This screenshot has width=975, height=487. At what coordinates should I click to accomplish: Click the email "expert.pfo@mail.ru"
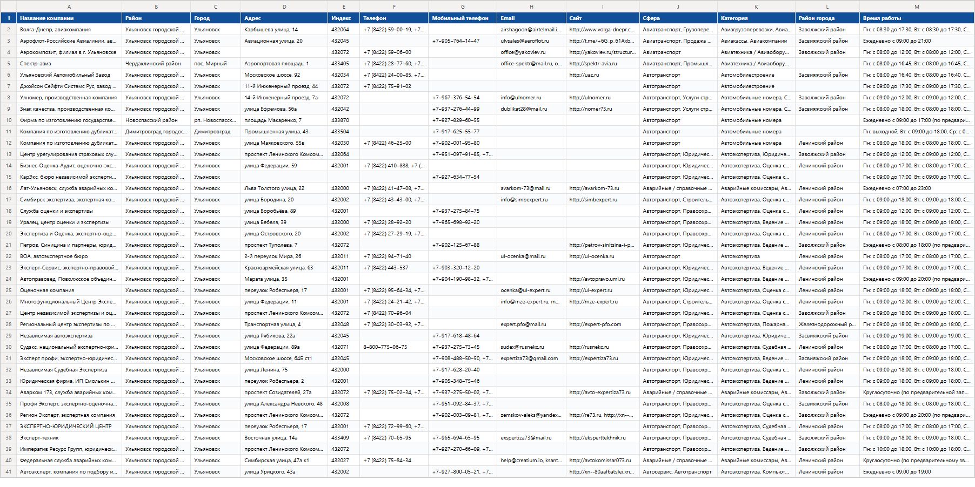531,324
